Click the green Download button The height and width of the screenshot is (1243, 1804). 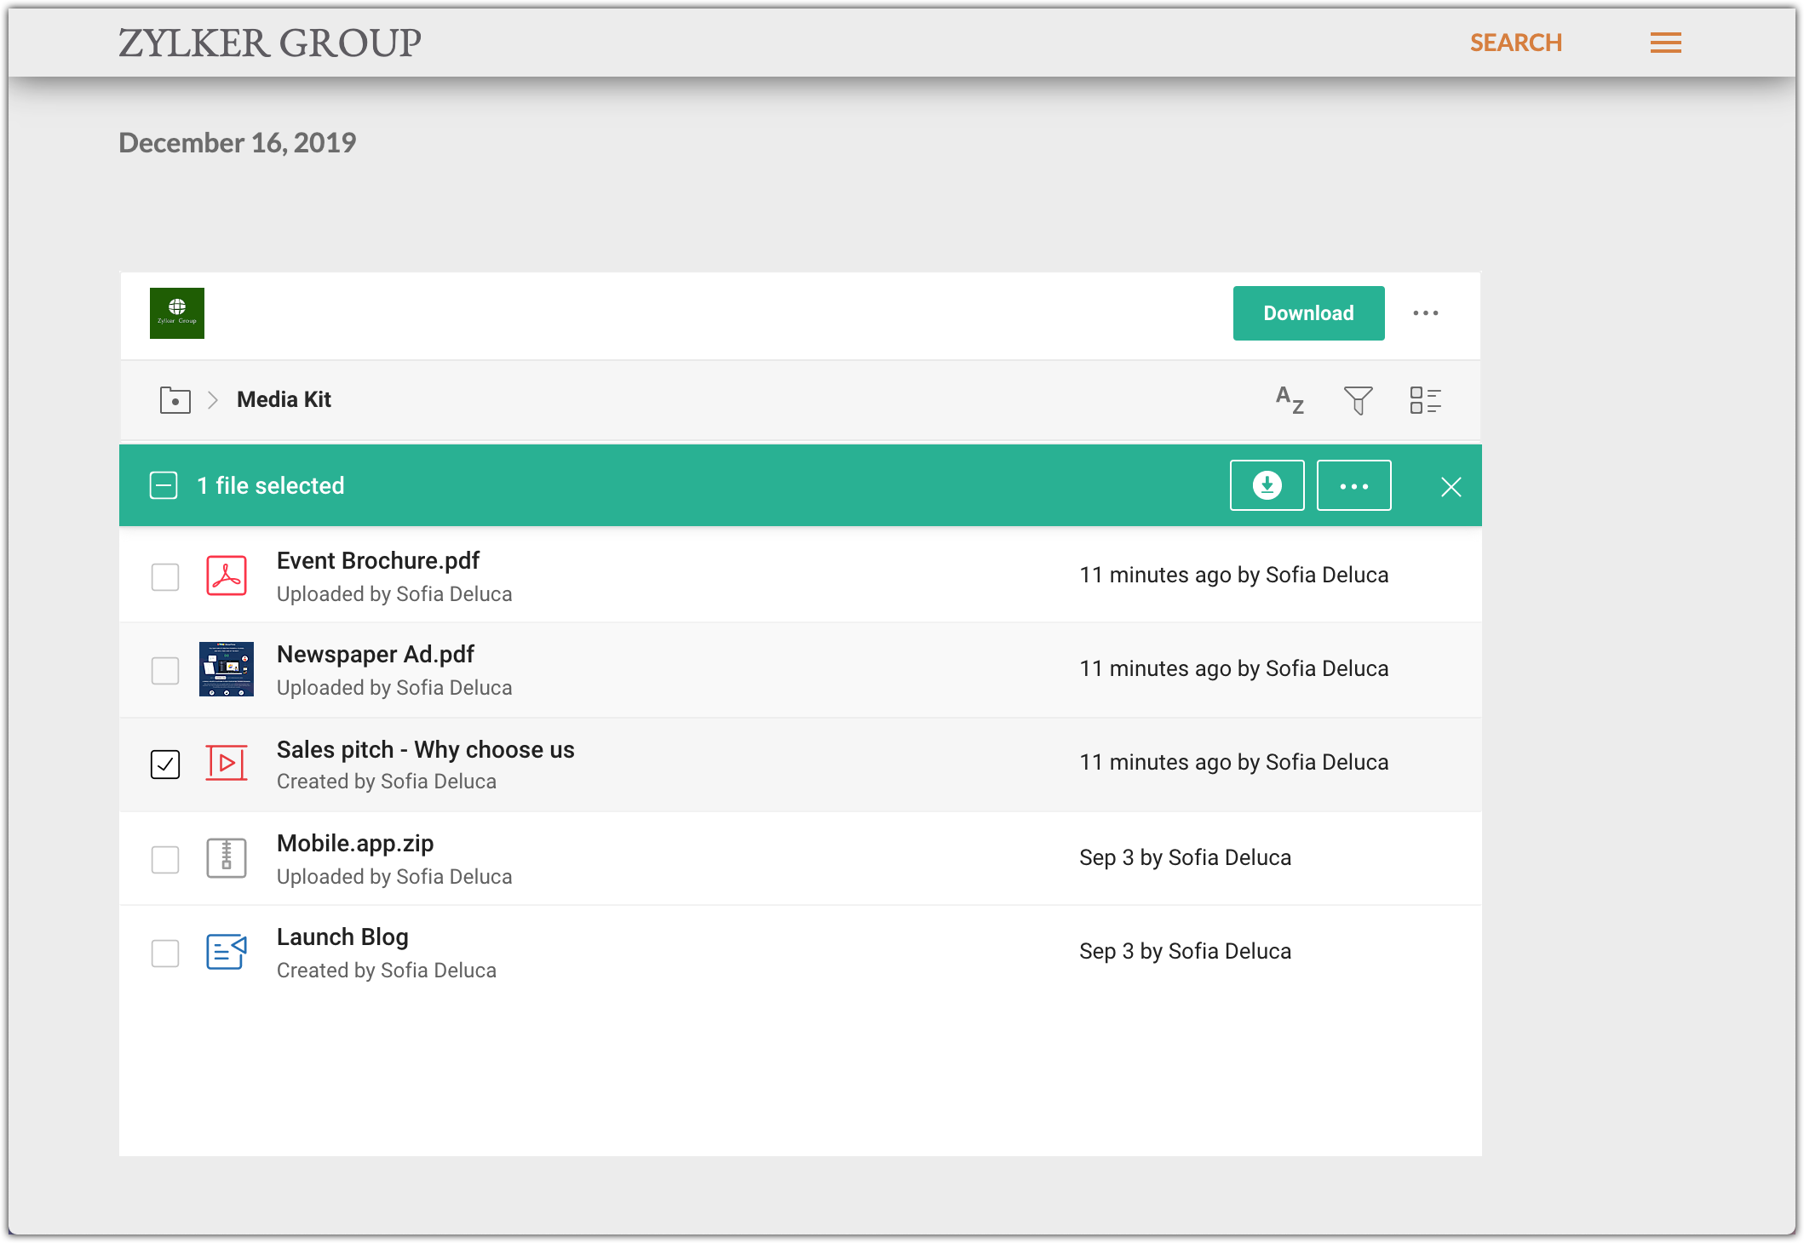tap(1308, 313)
